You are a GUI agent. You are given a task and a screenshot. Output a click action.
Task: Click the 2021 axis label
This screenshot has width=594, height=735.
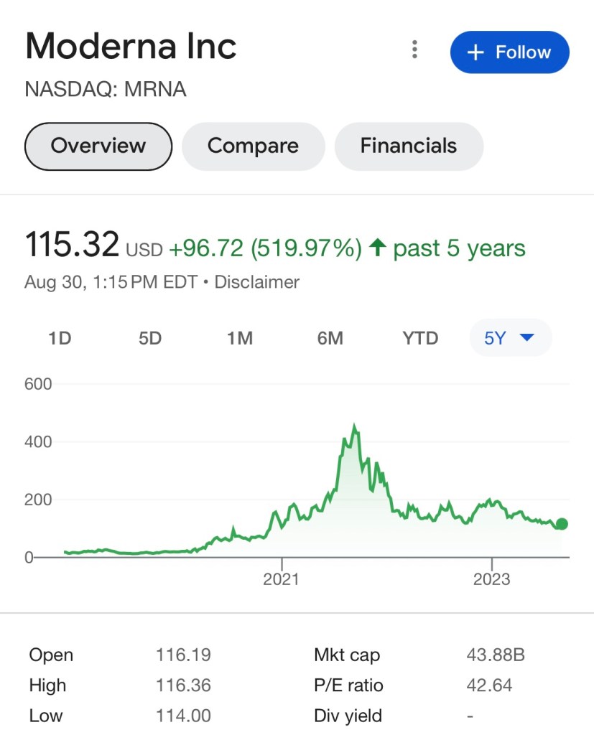281,579
